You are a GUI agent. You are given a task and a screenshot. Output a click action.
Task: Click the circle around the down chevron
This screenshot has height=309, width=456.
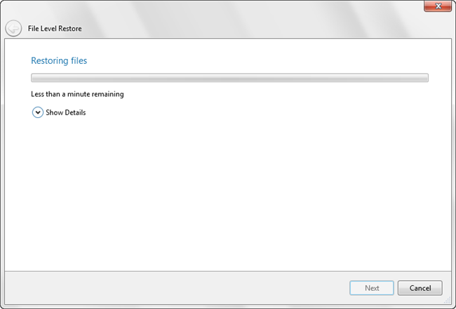38,112
